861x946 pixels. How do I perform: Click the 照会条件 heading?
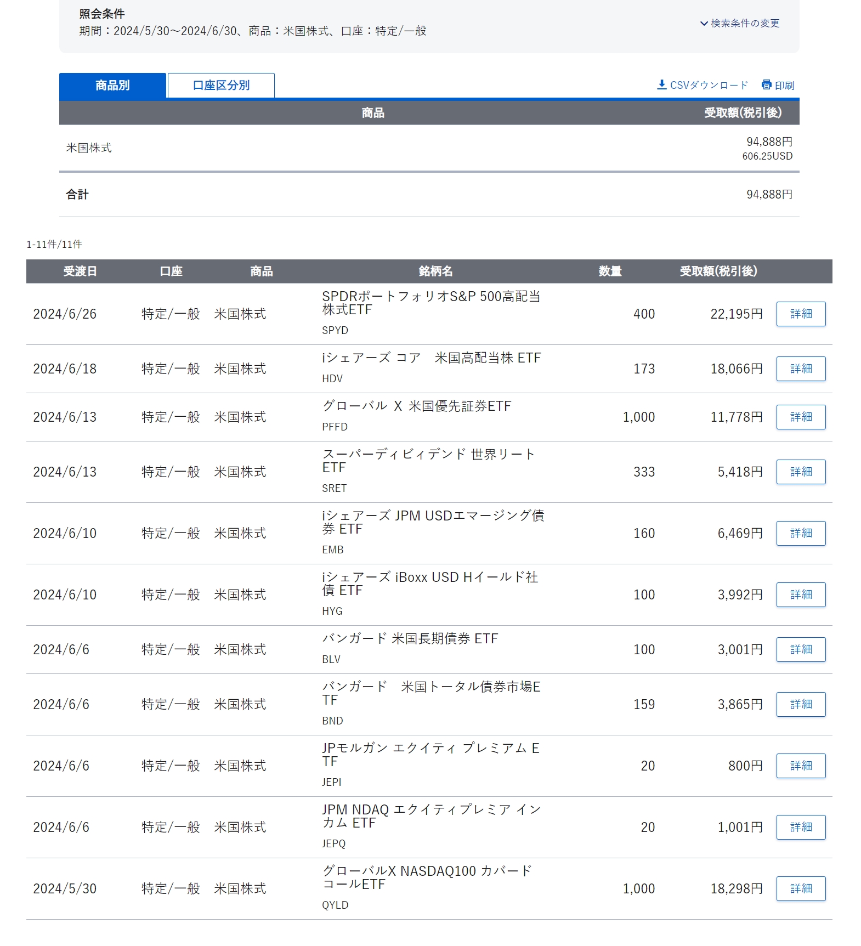coord(102,14)
